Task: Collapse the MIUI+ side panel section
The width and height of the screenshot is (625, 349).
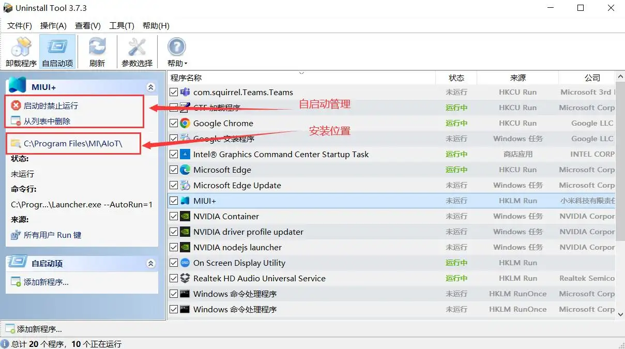Action: tap(151, 87)
